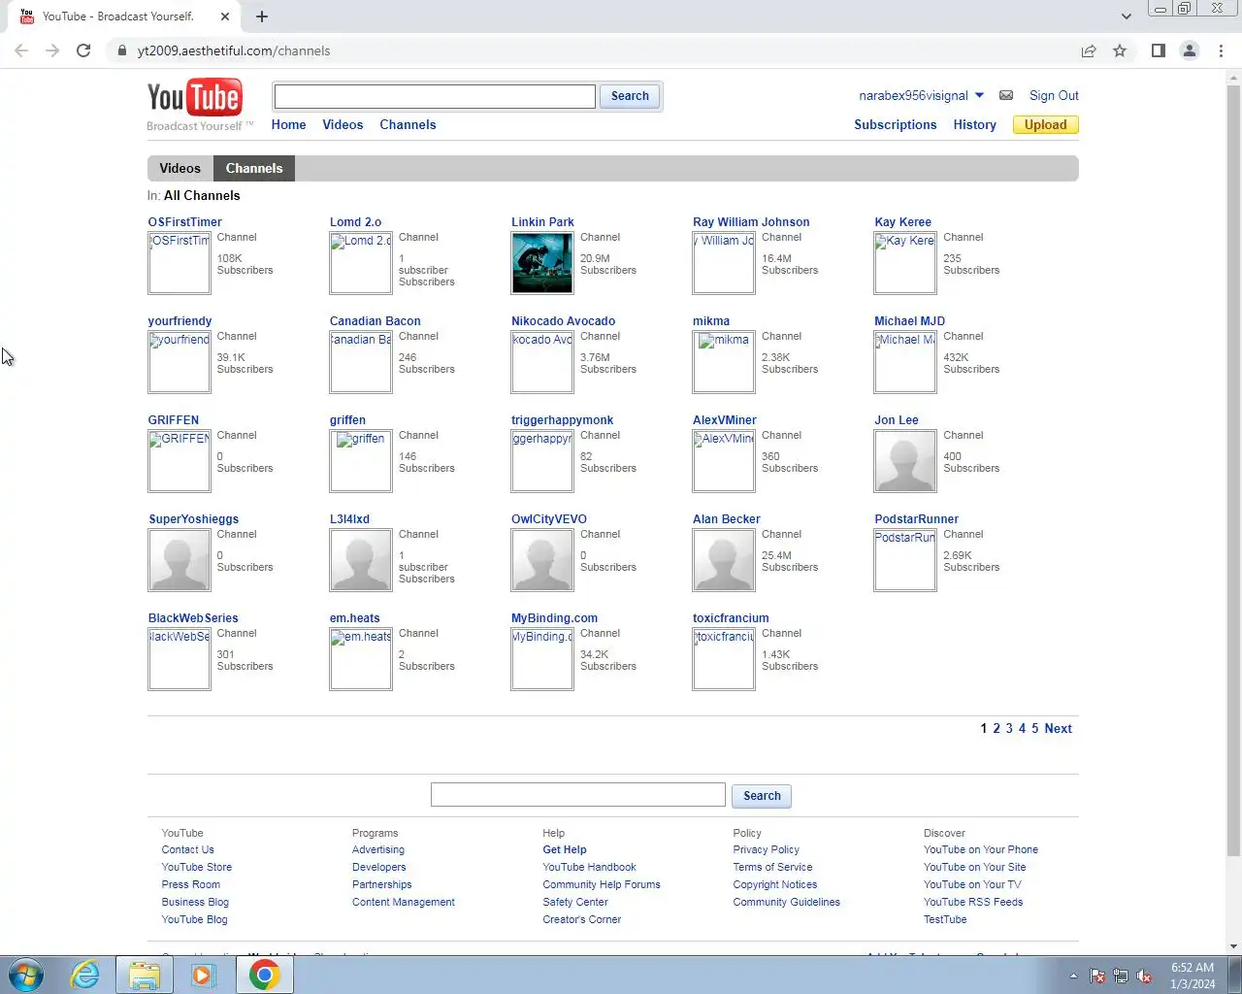Open the Michael MJD channel link

909,321
